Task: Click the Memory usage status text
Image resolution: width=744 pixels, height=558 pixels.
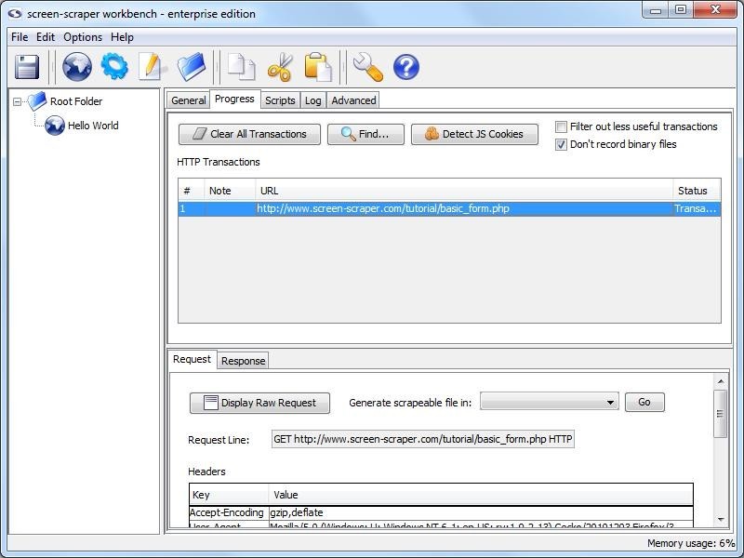Action: click(x=691, y=543)
